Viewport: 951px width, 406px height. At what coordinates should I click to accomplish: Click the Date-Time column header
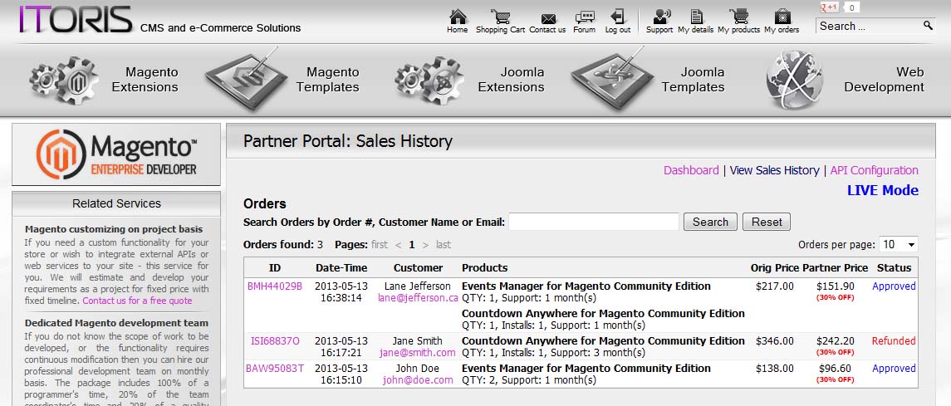341,268
